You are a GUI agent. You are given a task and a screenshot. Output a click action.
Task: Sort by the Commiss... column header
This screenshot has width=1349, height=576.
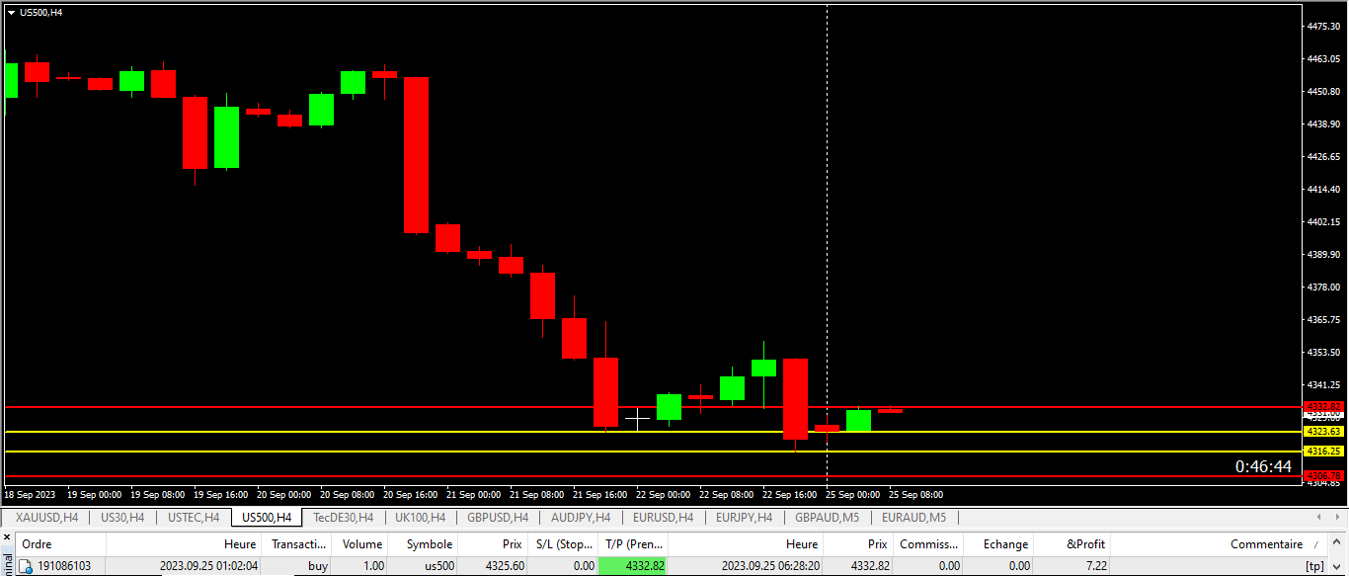(929, 544)
